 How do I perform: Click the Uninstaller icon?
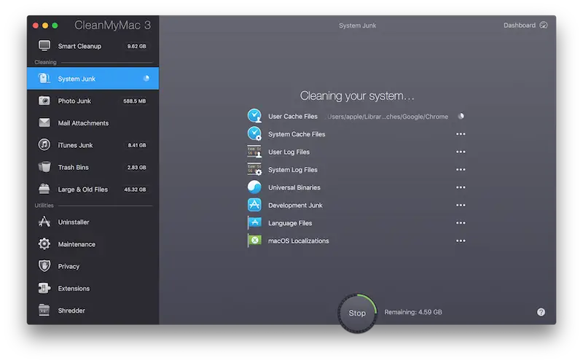(44, 222)
